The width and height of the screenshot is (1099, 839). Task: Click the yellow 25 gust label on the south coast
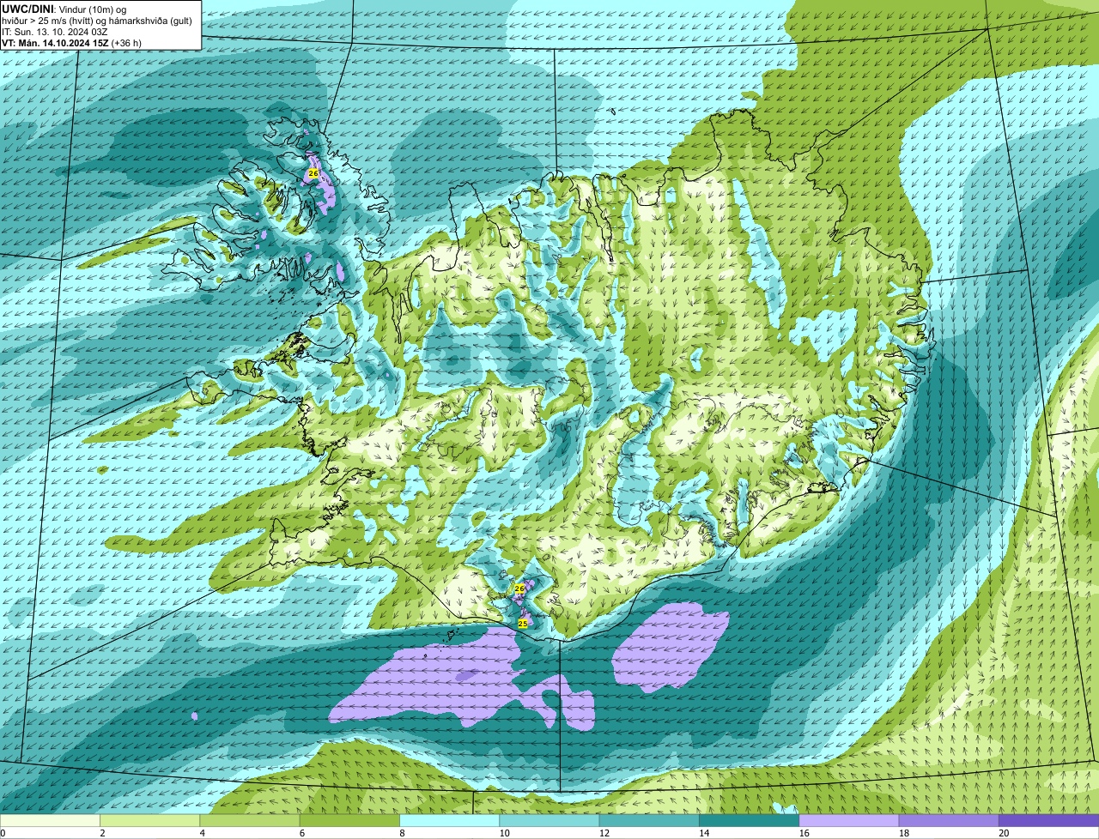pyautogui.click(x=523, y=624)
